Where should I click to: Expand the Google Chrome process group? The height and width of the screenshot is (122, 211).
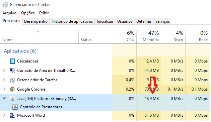pyautogui.click(x=4, y=89)
